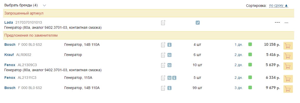Expand the Выбрать бренды (4) dropdown
The width and height of the screenshot is (300, 103).
(45, 5)
